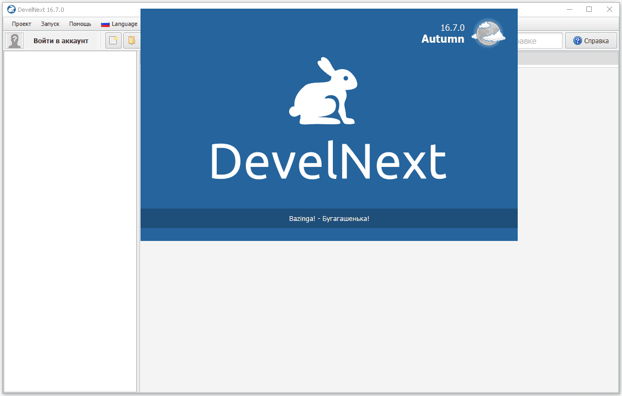Viewport: 622px width, 396px height.
Task: Click the help search input field
Action: (540, 41)
